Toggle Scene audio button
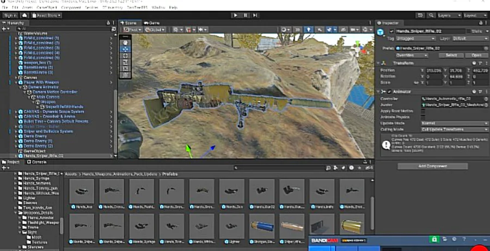The image size is (490, 251). coord(320,30)
